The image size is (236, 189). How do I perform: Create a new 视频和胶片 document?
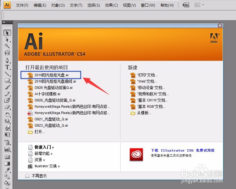tap(149, 94)
